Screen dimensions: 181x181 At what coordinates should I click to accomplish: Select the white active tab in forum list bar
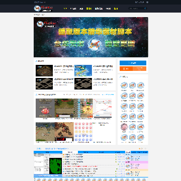70,152
